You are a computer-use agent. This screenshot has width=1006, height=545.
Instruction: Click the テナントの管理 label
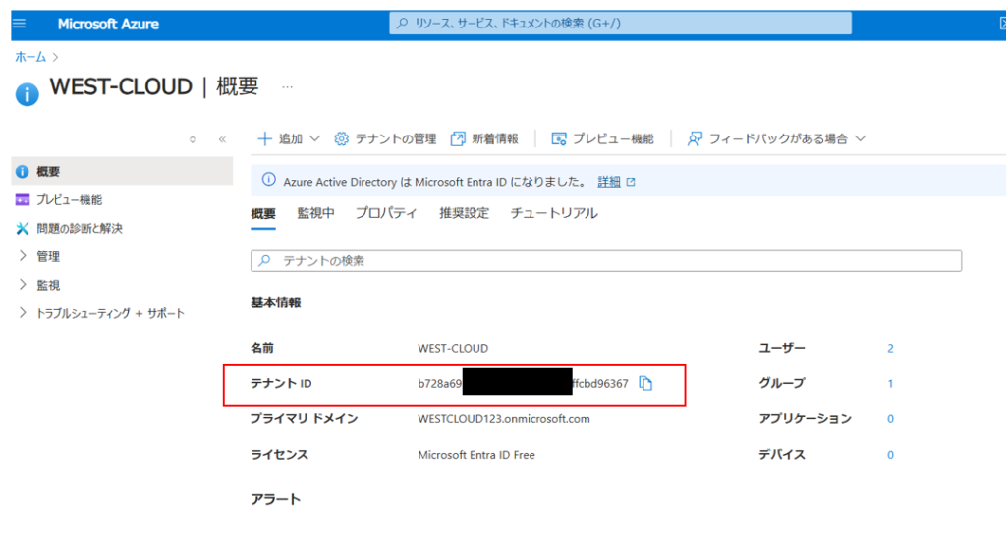point(395,138)
